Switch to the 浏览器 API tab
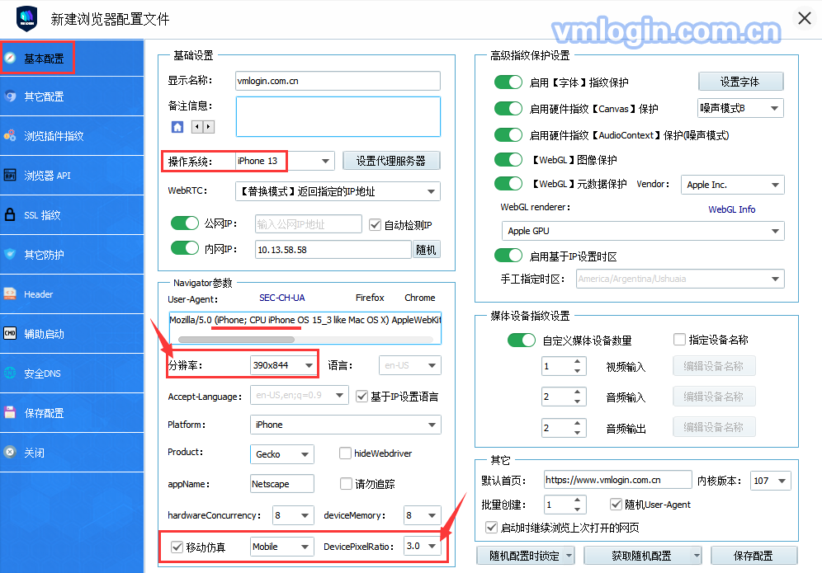822x573 pixels. click(x=72, y=175)
